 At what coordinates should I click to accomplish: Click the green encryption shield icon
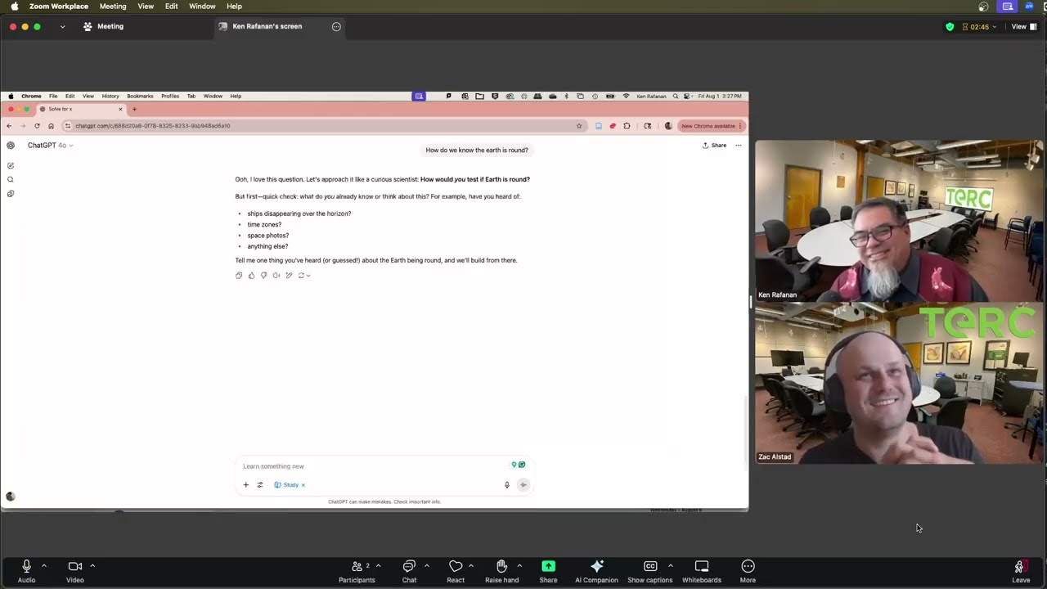pos(950,26)
